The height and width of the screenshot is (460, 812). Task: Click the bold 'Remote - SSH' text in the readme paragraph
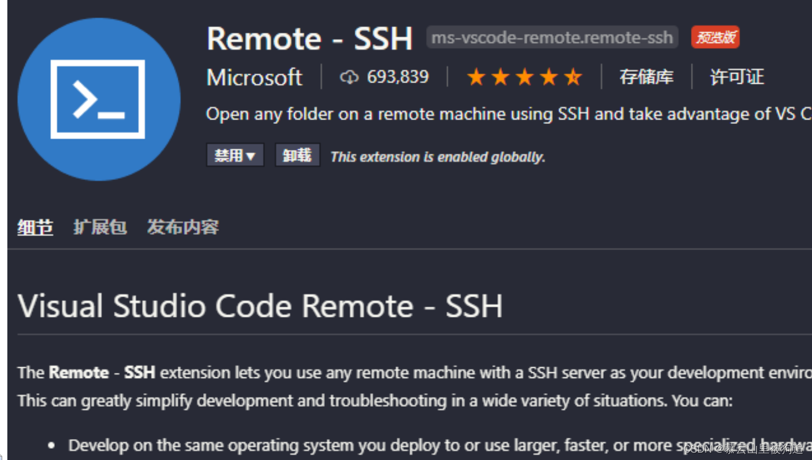pos(102,372)
